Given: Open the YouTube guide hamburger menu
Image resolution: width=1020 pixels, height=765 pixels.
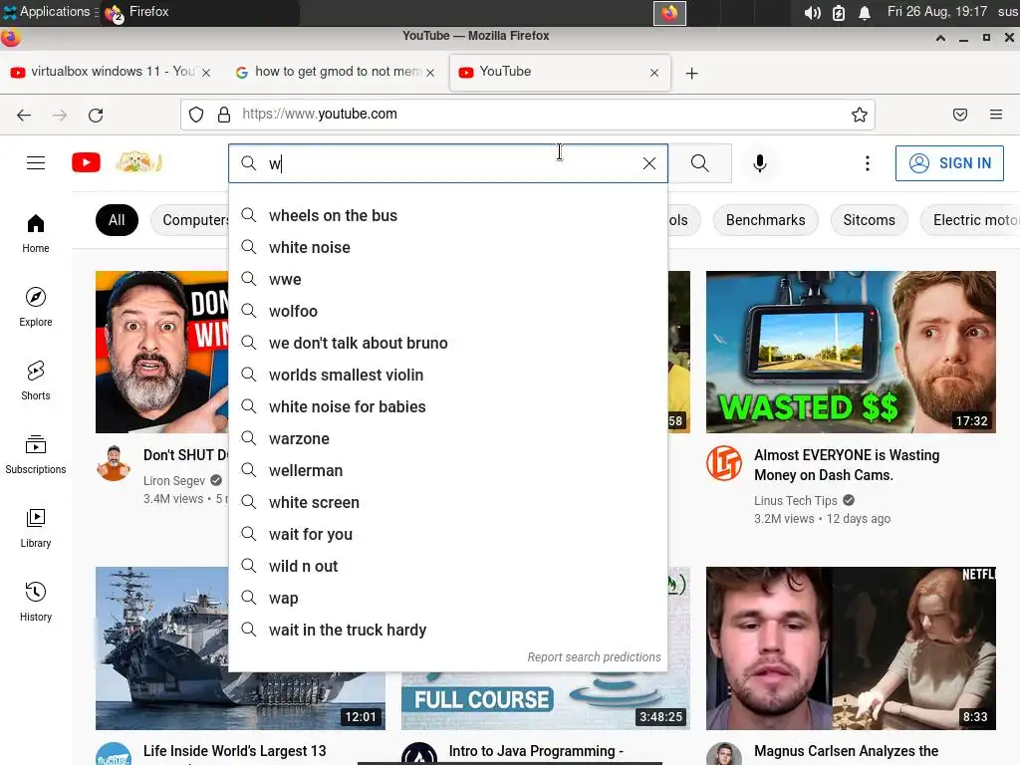Looking at the screenshot, I should click(x=36, y=162).
